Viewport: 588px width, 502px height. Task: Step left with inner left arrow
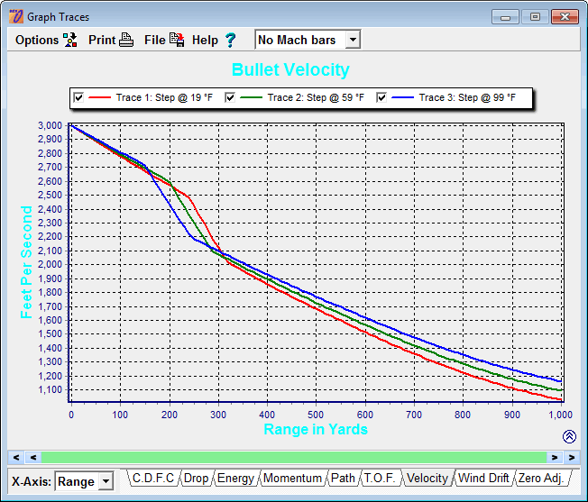click(x=33, y=457)
